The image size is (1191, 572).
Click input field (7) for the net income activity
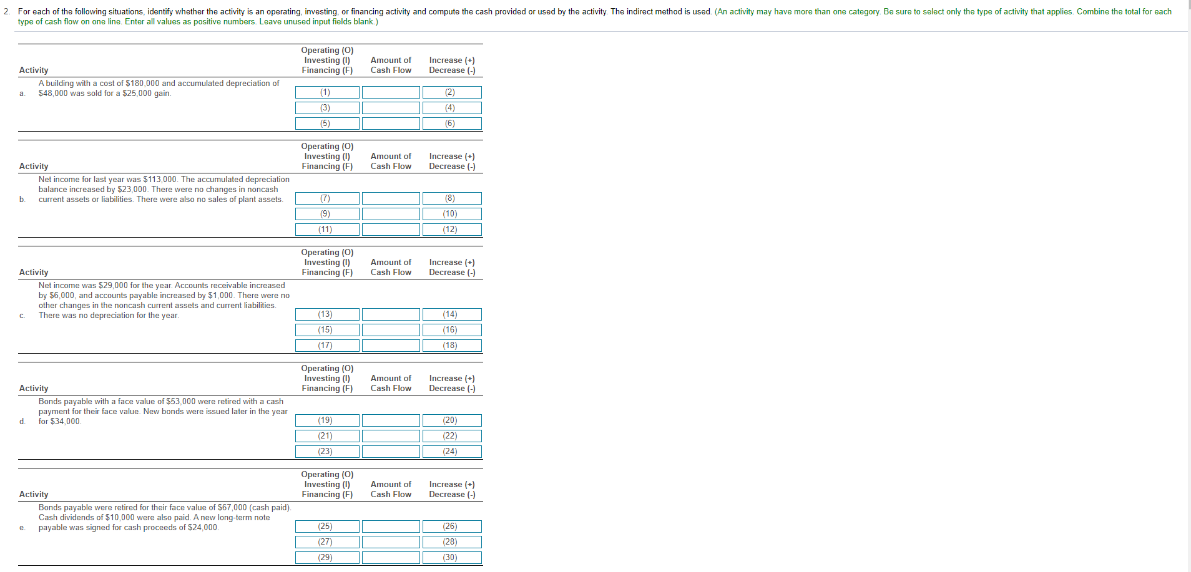point(326,198)
